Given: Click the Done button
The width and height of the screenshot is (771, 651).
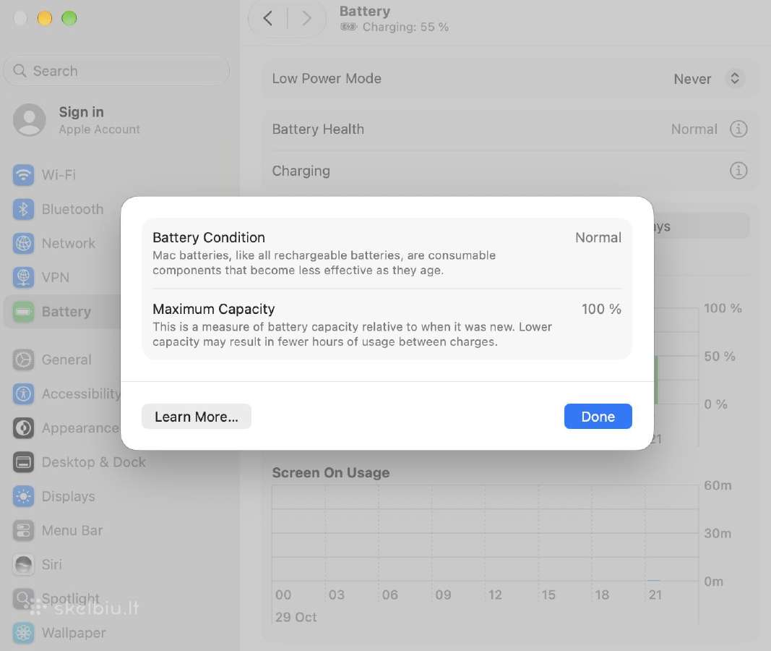Looking at the screenshot, I should [x=598, y=417].
